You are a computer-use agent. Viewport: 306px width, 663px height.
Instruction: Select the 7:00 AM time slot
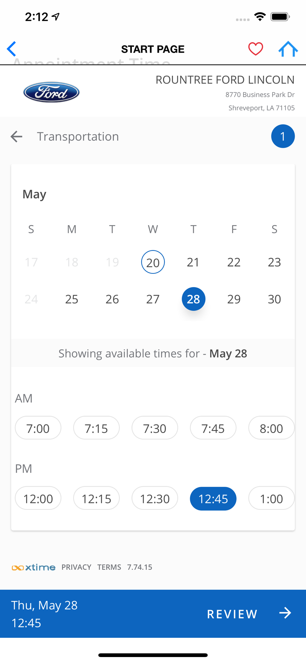click(x=38, y=428)
